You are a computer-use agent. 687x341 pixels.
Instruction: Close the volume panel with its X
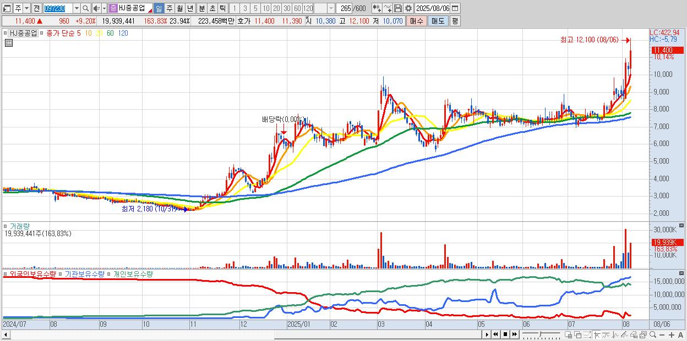coord(681,226)
